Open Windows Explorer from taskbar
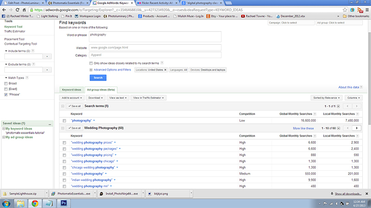 [x=20, y=203]
